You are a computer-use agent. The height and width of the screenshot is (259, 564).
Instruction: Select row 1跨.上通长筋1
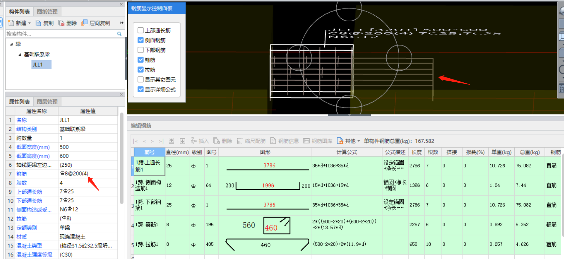click(149, 166)
